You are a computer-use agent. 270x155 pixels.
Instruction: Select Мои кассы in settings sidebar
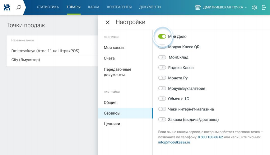tap(114, 48)
